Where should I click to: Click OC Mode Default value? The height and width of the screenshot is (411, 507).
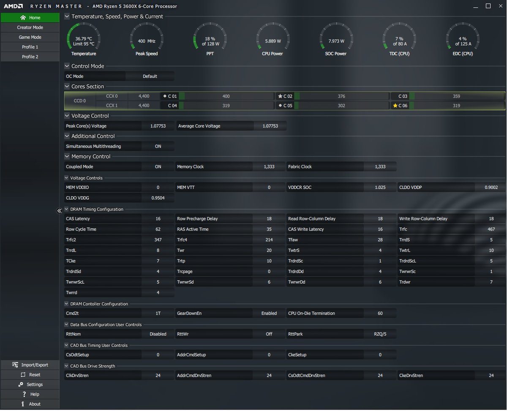[x=150, y=76]
